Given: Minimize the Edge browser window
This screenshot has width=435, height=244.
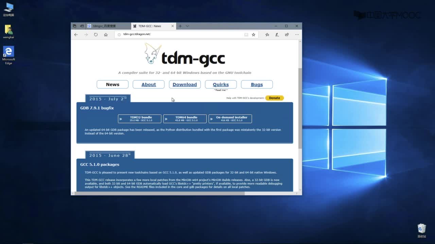Looking at the screenshot, I should (x=276, y=26).
